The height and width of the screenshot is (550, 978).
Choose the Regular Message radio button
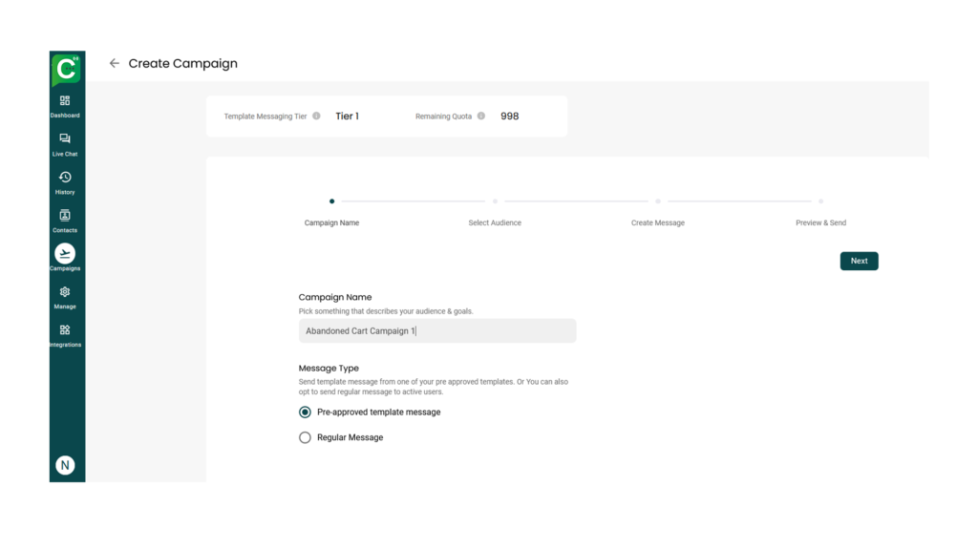click(306, 437)
